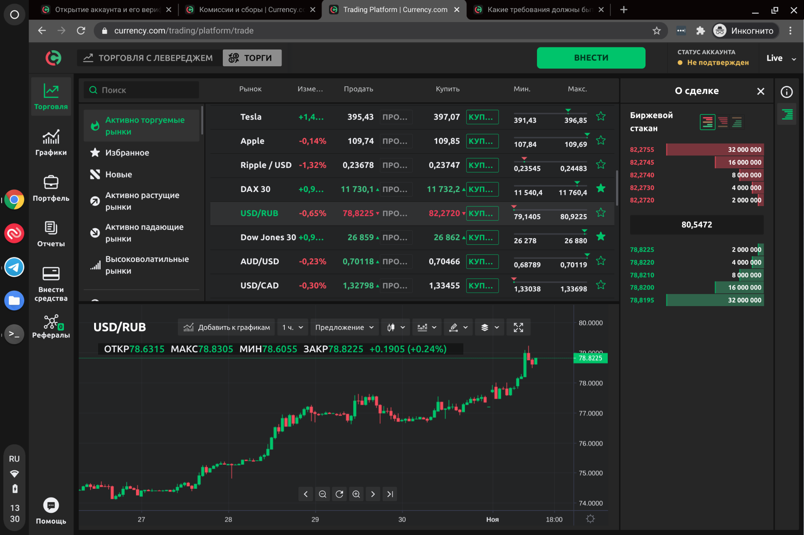
Task: Add AUD/USD to favorites
Action: pos(600,261)
